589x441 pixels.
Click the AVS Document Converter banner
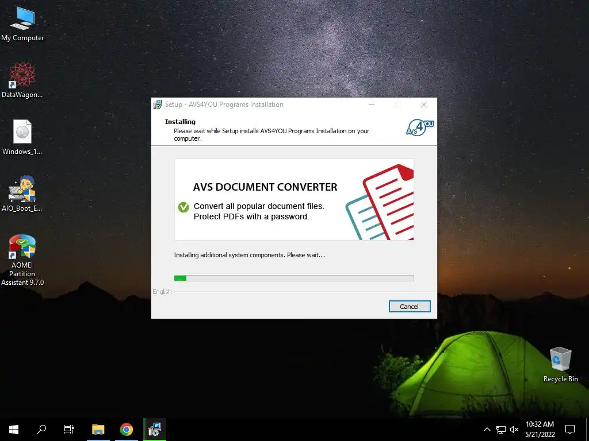pos(294,199)
